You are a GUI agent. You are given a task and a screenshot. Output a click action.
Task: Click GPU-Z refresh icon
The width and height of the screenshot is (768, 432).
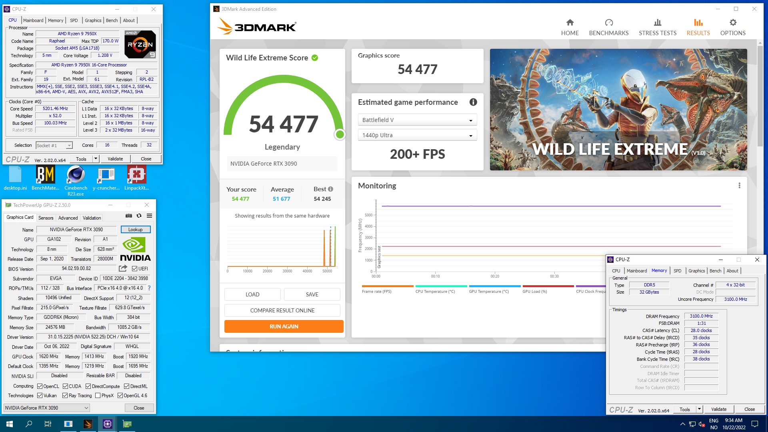[x=139, y=216]
